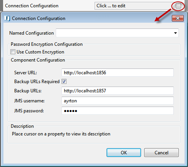Viewport: 188px width, 167px height.
Task: Confirm settings with the OK button
Action: point(124,153)
